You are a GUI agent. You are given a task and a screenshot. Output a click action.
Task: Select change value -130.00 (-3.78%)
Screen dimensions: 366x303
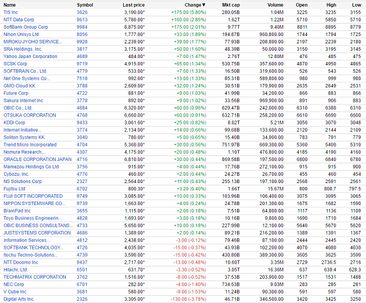189,299
